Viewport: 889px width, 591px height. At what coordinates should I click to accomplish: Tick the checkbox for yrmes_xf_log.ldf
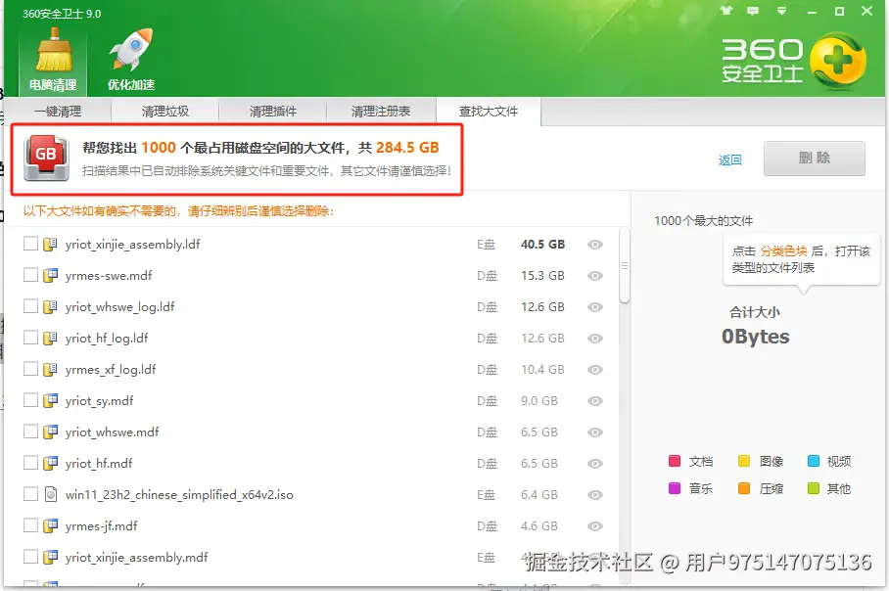click(x=30, y=369)
